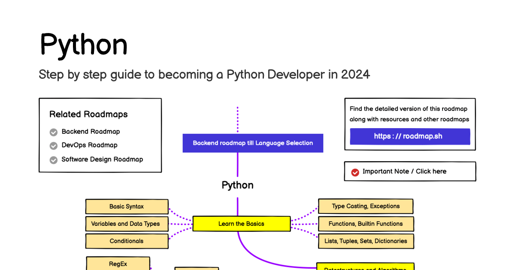Screen dimensions: 515x270
Task: Open the Basic Syntax topic
Action: (127, 207)
